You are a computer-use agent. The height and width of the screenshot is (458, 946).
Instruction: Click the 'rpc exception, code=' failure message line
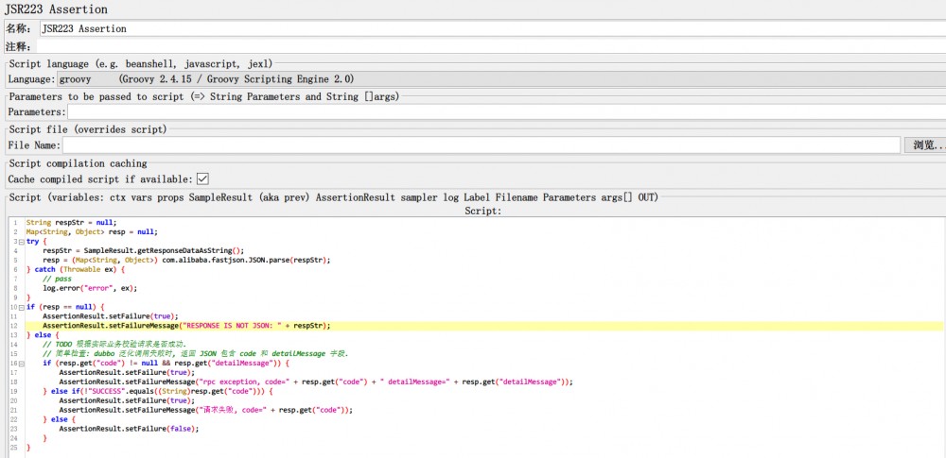pos(316,382)
